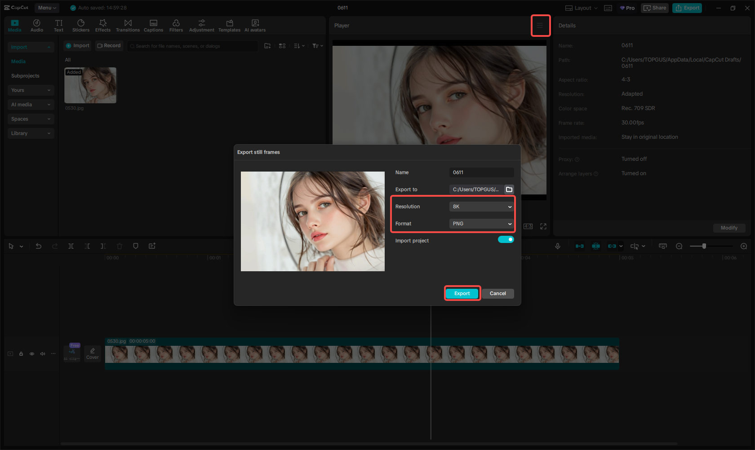Image resolution: width=755 pixels, height=450 pixels.
Task: Click the new folder icon in media panel
Action: (x=267, y=46)
